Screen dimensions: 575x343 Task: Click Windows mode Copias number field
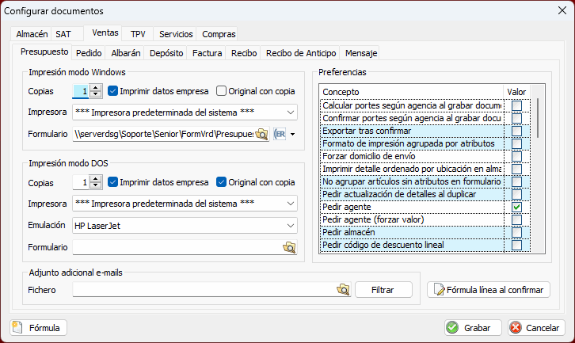pos(81,91)
